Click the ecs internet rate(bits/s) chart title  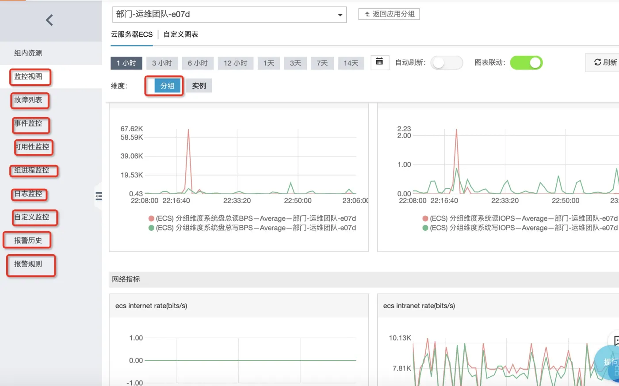pos(151,306)
